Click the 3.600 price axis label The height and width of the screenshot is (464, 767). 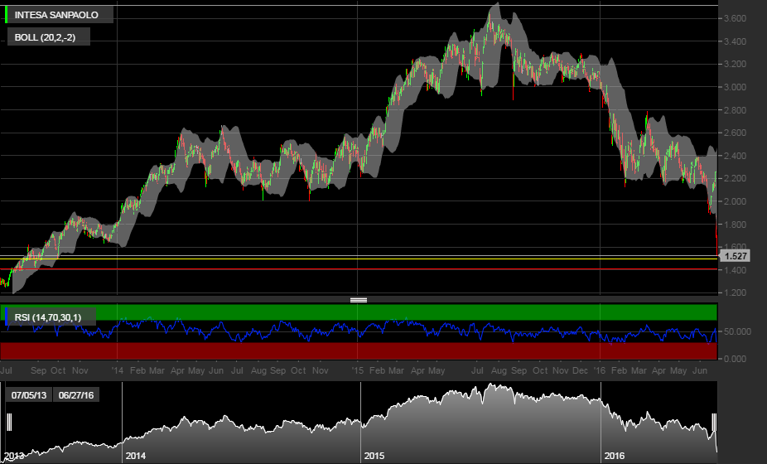735,18
